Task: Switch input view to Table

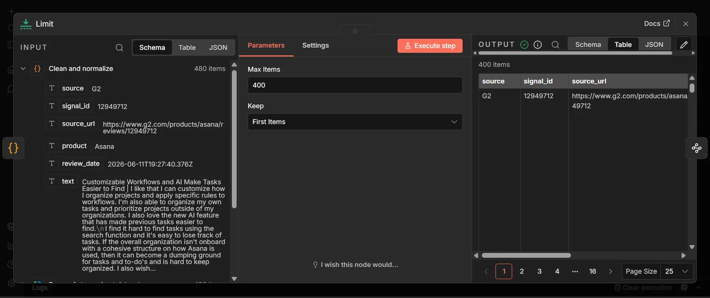Action: (x=187, y=47)
